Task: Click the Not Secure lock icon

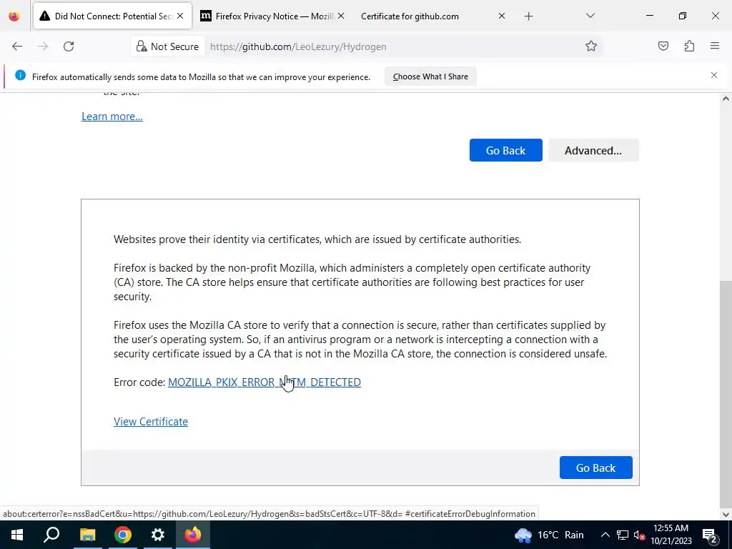Action: click(x=142, y=46)
